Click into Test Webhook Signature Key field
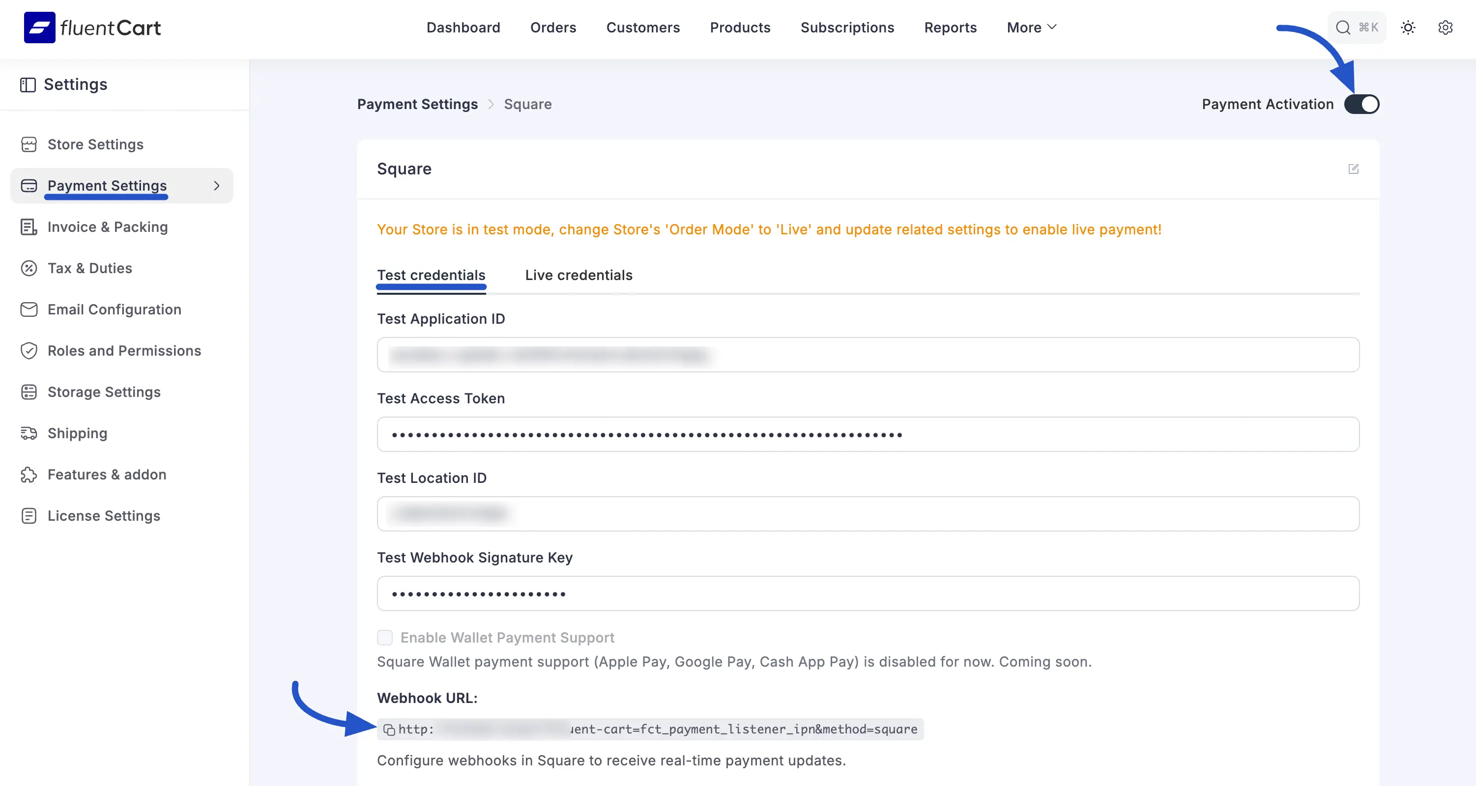The height and width of the screenshot is (786, 1476). click(868, 593)
